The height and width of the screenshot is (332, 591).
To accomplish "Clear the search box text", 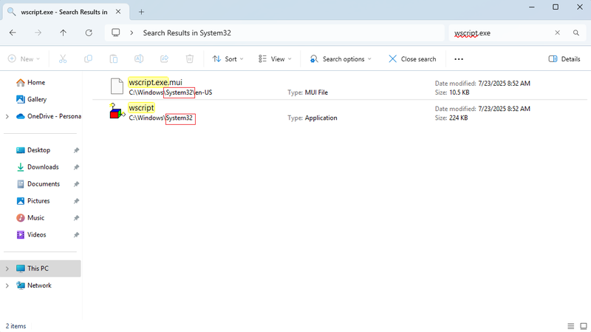I will [x=558, y=33].
